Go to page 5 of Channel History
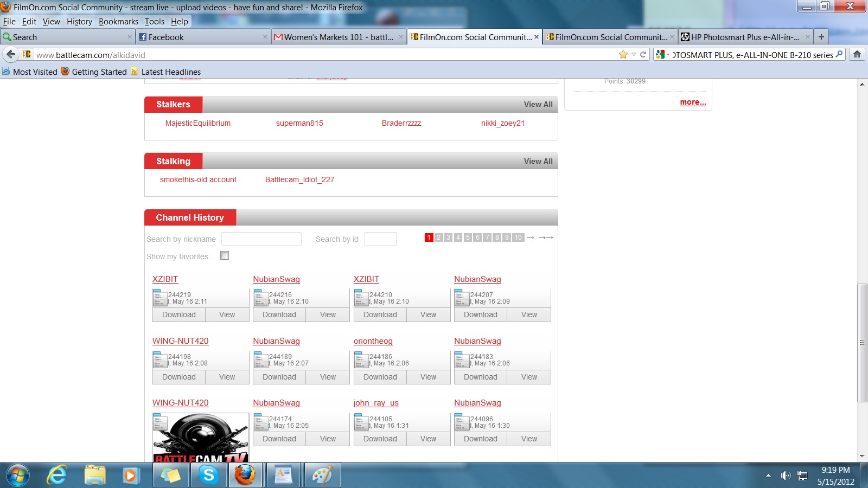868x488 pixels. point(468,237)
